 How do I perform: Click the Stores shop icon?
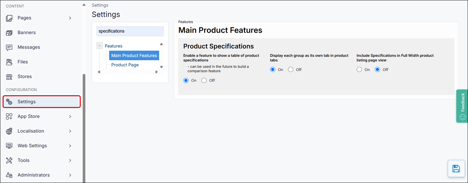point(9,77)
